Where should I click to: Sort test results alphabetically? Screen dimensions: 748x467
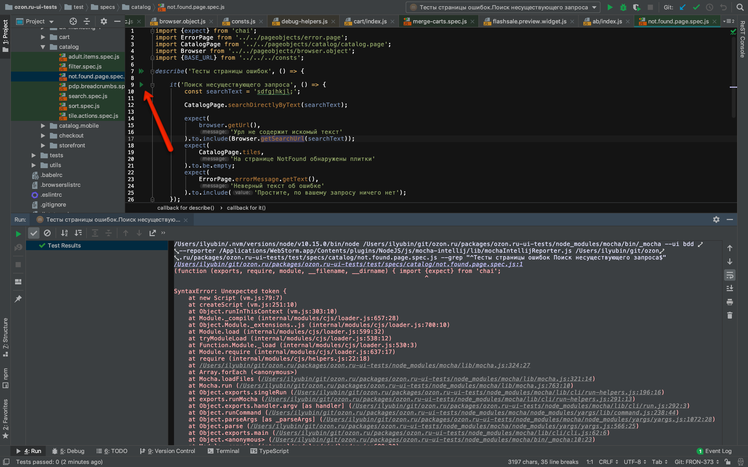(x=64, y=233)
